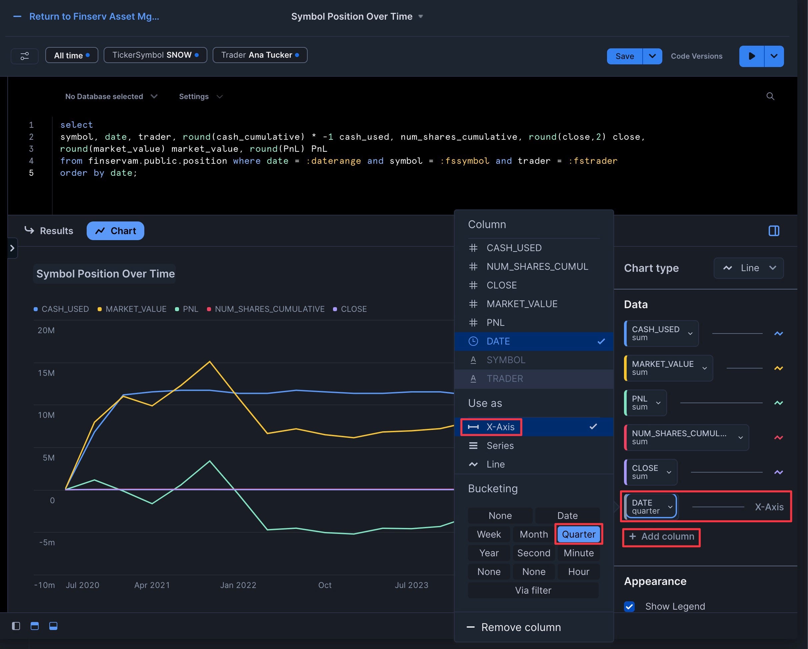The image size is (808, 649).
Task: Click Remove column at menu bottom
Action: [520, 627]
